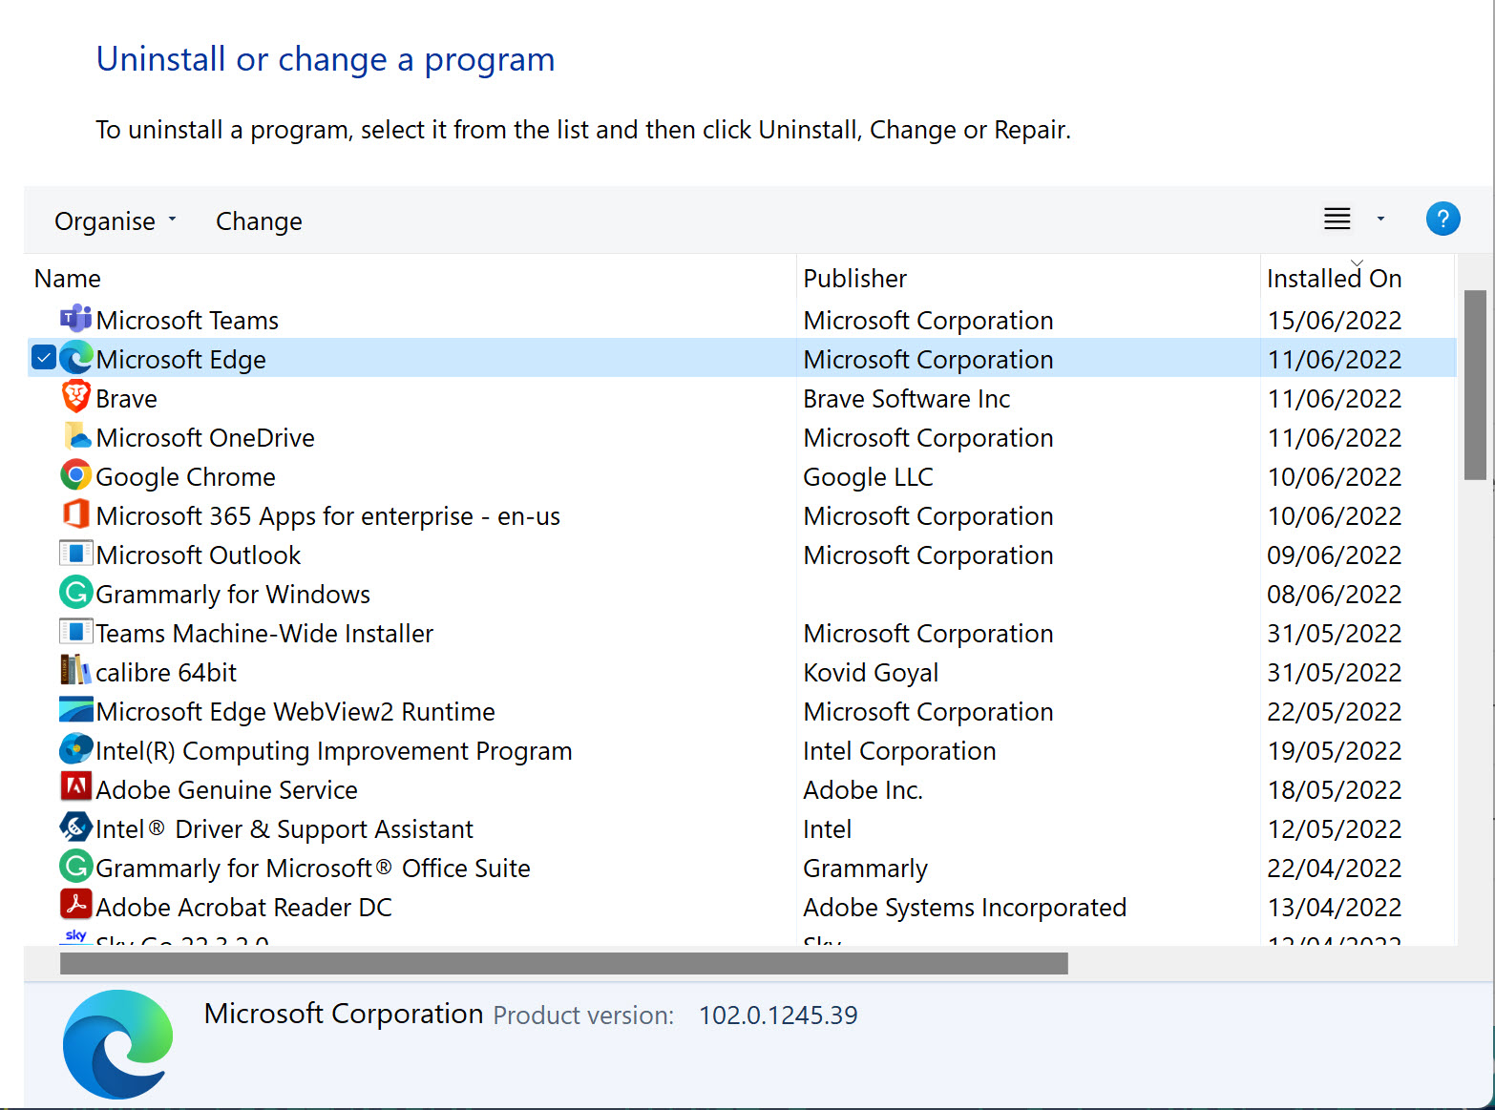Sort the list by Name column
The image size is (1495, 1110).
click(68, 279)
